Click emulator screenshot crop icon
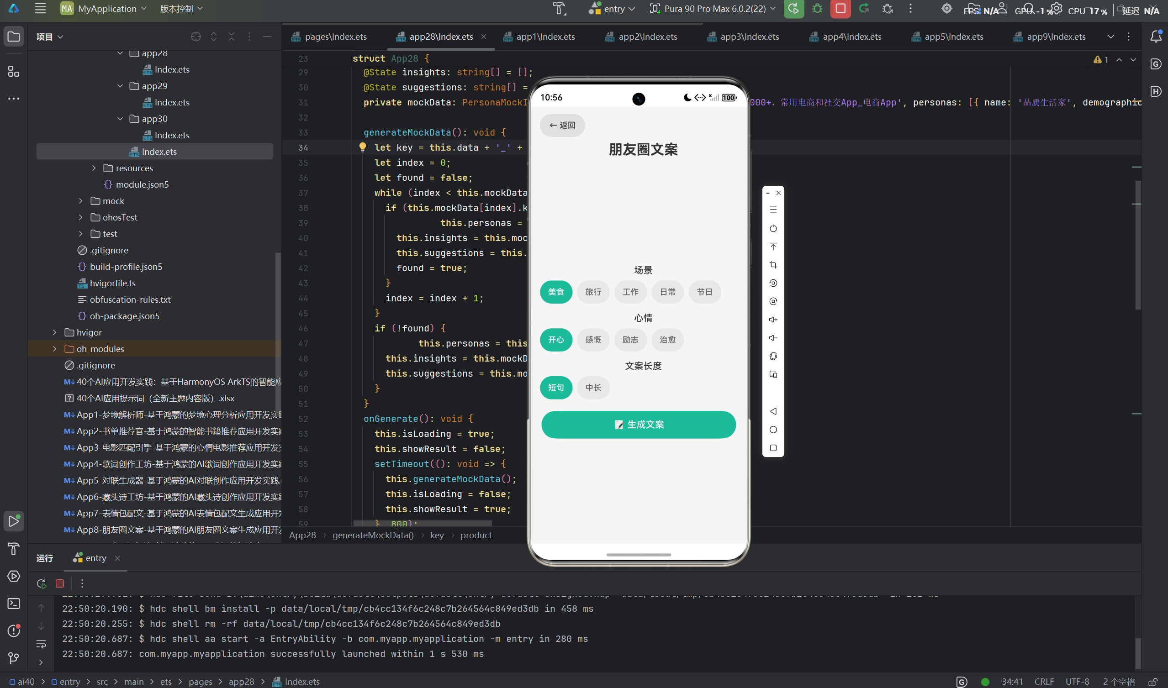Viewport: 1168px width, 688px height. [x=773, y=265]
